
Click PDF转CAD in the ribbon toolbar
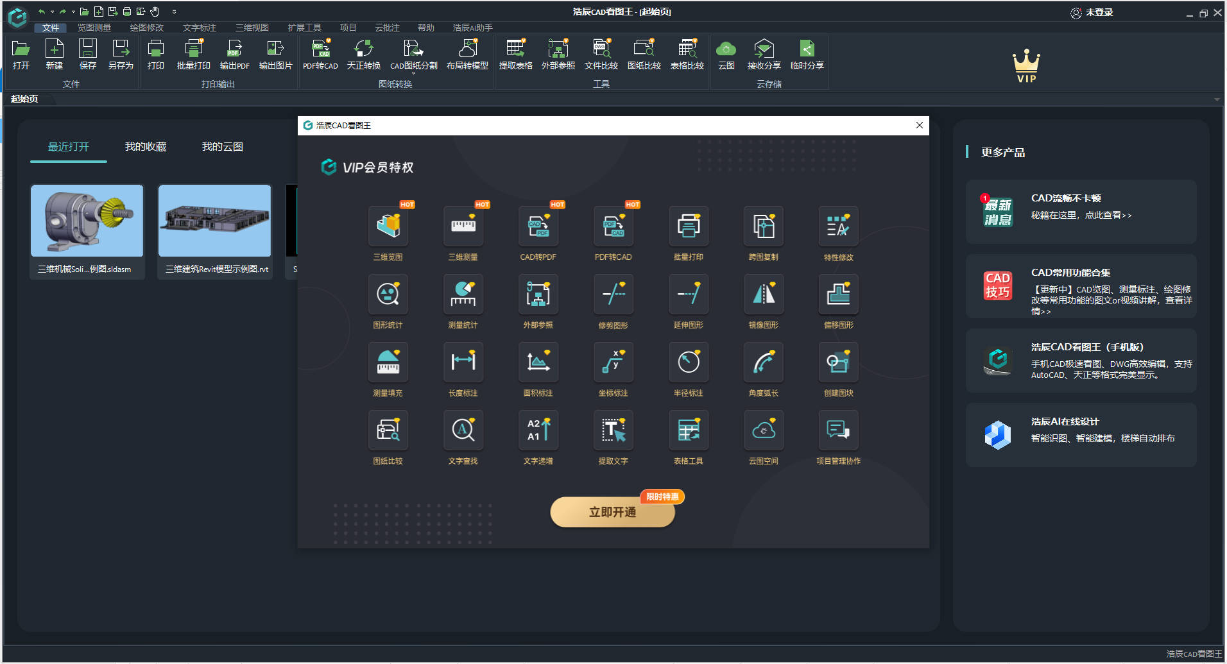(x=320, y=54)
